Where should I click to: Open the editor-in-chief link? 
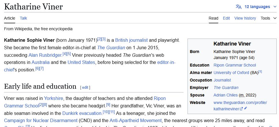(166, 62)
